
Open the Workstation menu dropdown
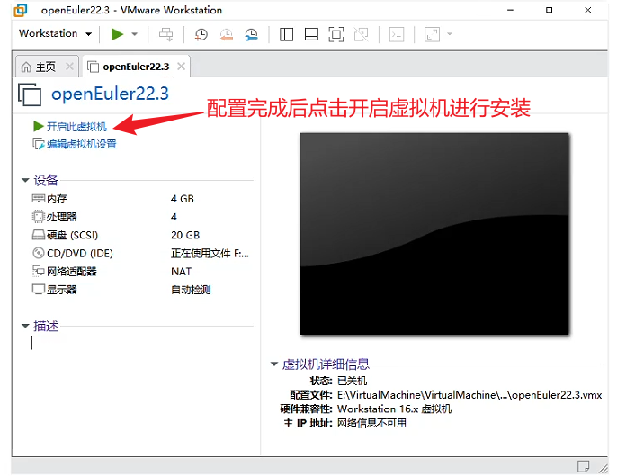[55, 34]
